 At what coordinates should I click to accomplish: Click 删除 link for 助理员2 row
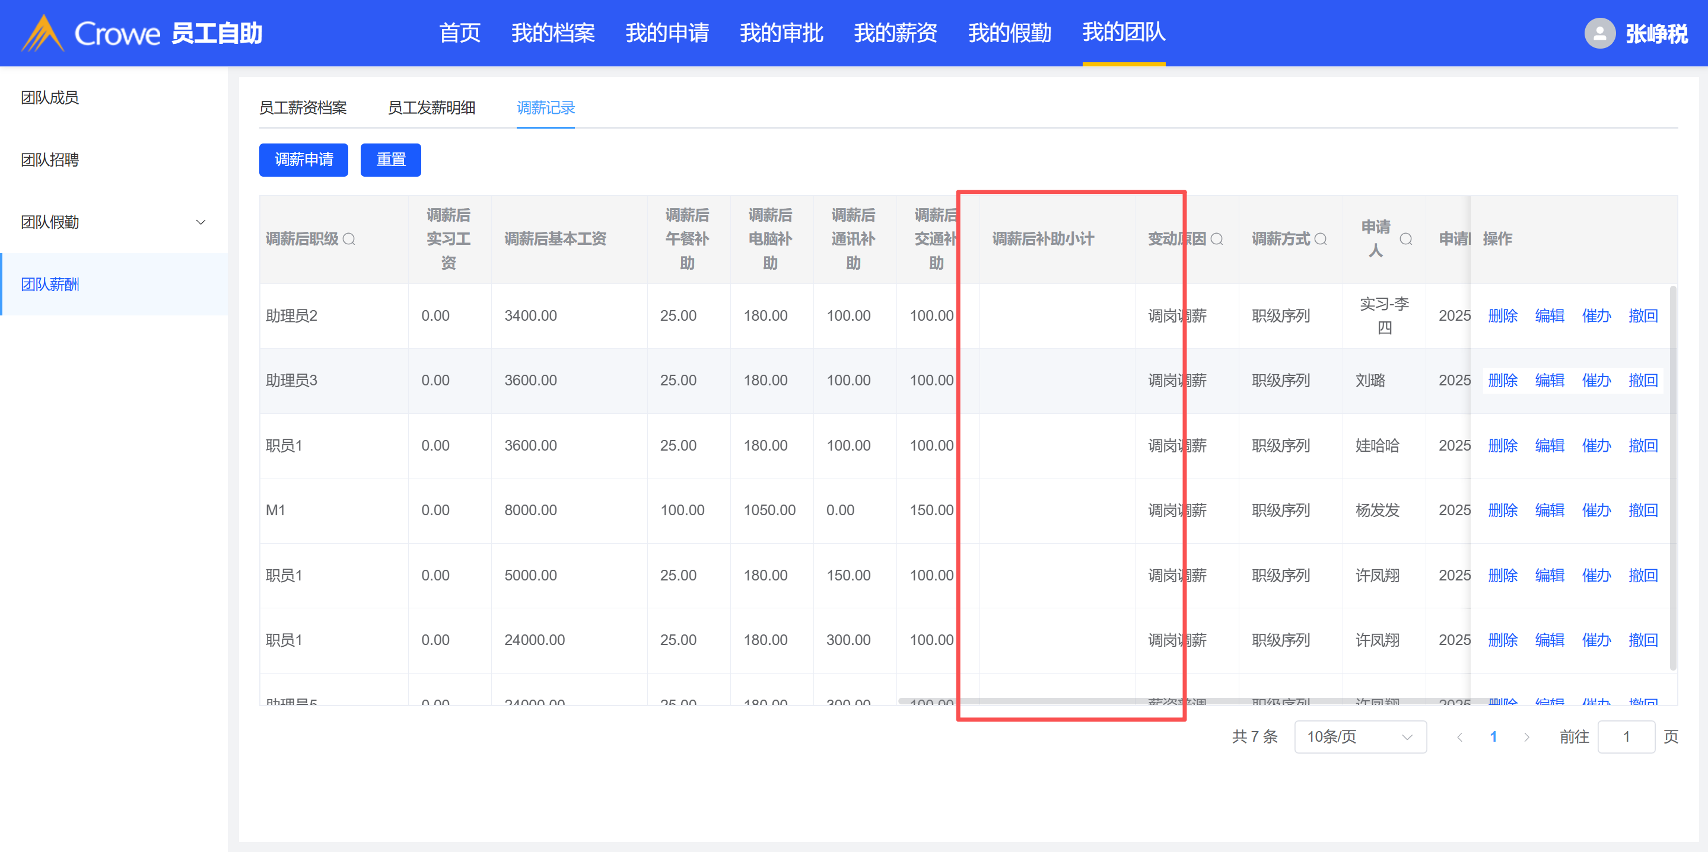(x=1503, y=315)
